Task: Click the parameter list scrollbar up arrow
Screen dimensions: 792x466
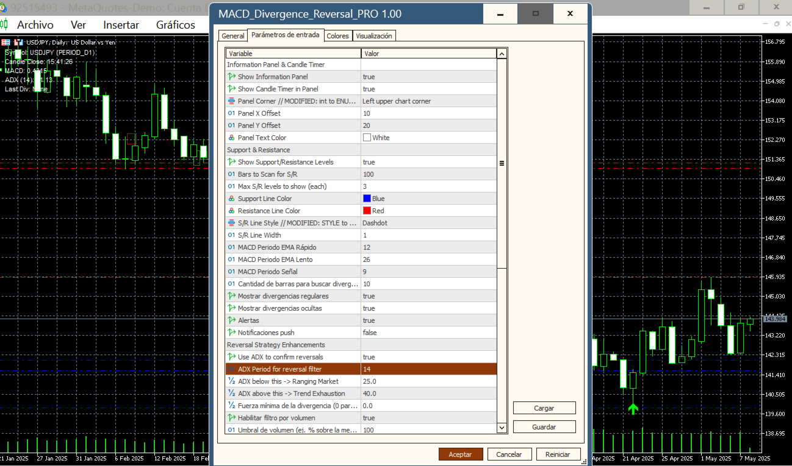Action: click(502, 54)
